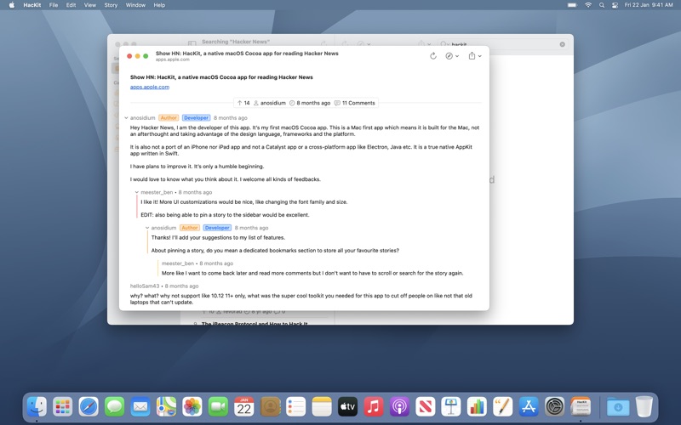Screen dimensions: 681x425
Task: Open the File menu
Action: pos(54,5)
